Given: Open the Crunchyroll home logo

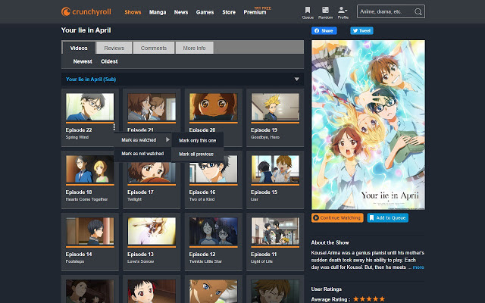Looking at the screenshot, I should click(x=86, y=12).
